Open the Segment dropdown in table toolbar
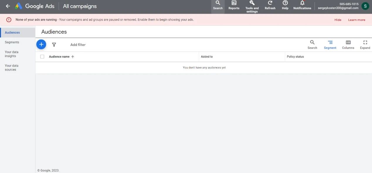The width and height of the screenshot is (372, 173). tap(330, 44)
